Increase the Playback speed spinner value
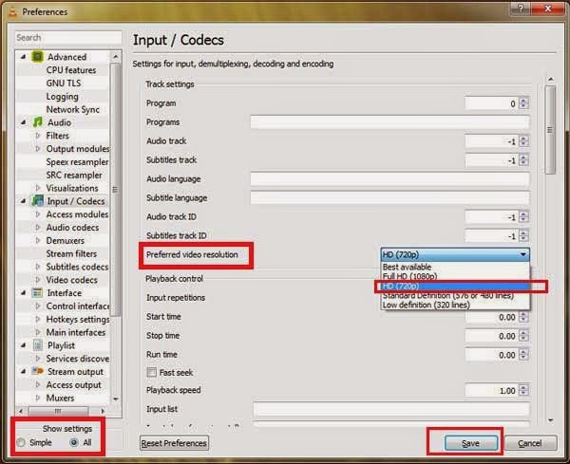The width and height of the screenshot is (570, 464). point(523,388)
